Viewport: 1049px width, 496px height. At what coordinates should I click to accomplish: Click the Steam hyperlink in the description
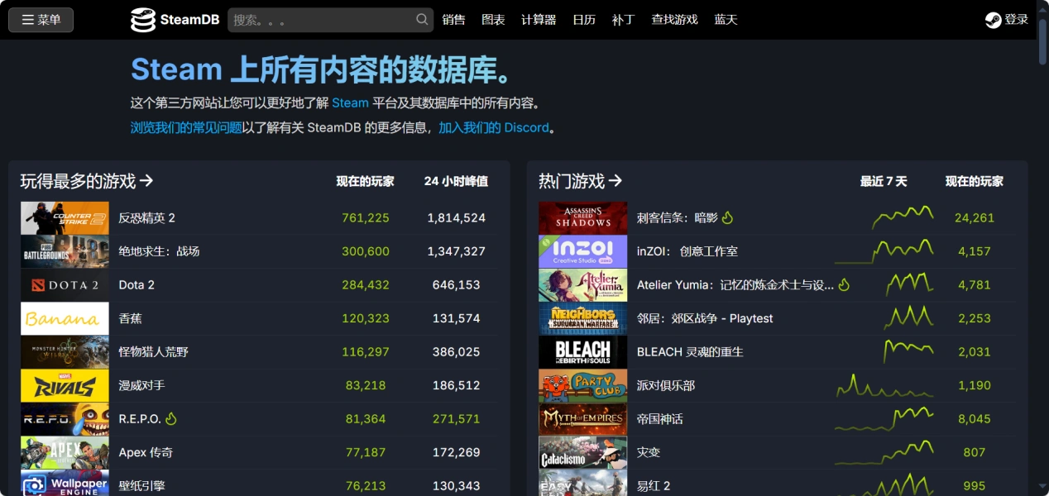[350, 103]
